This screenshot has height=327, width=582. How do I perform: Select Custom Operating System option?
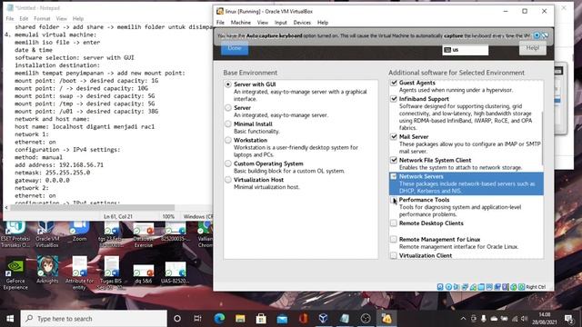228,163
